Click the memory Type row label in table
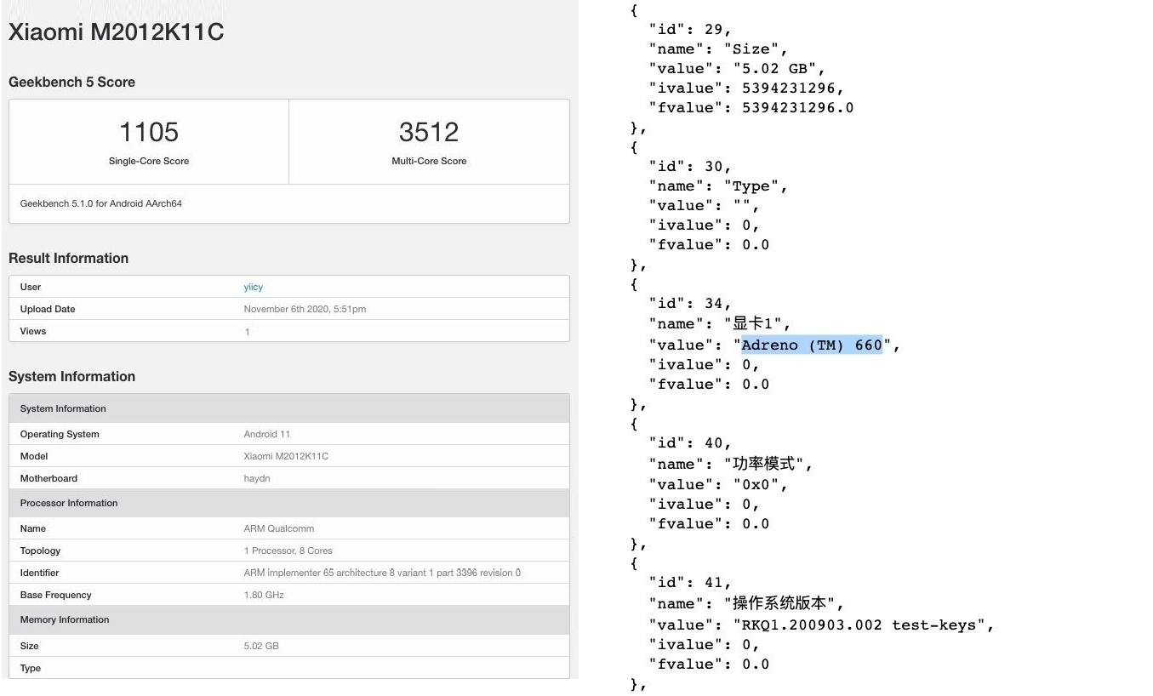 (x=31, y=668)
